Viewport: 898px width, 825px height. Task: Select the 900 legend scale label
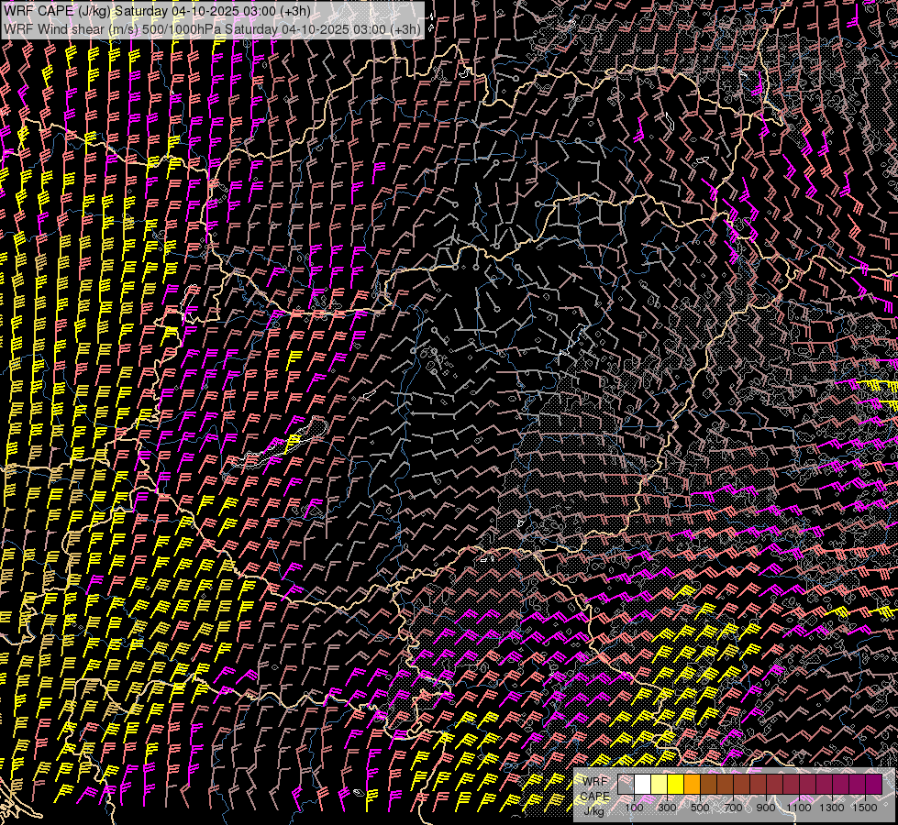766,808
